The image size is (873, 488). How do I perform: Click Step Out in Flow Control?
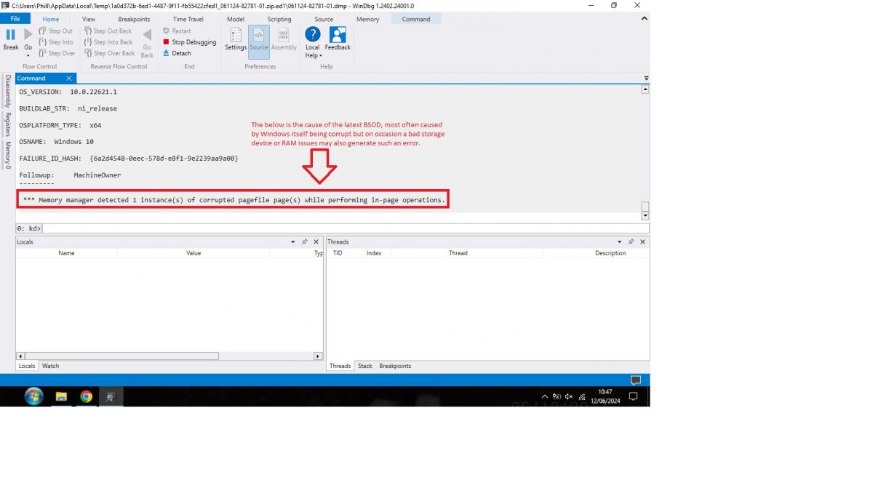tap(55, 31)
